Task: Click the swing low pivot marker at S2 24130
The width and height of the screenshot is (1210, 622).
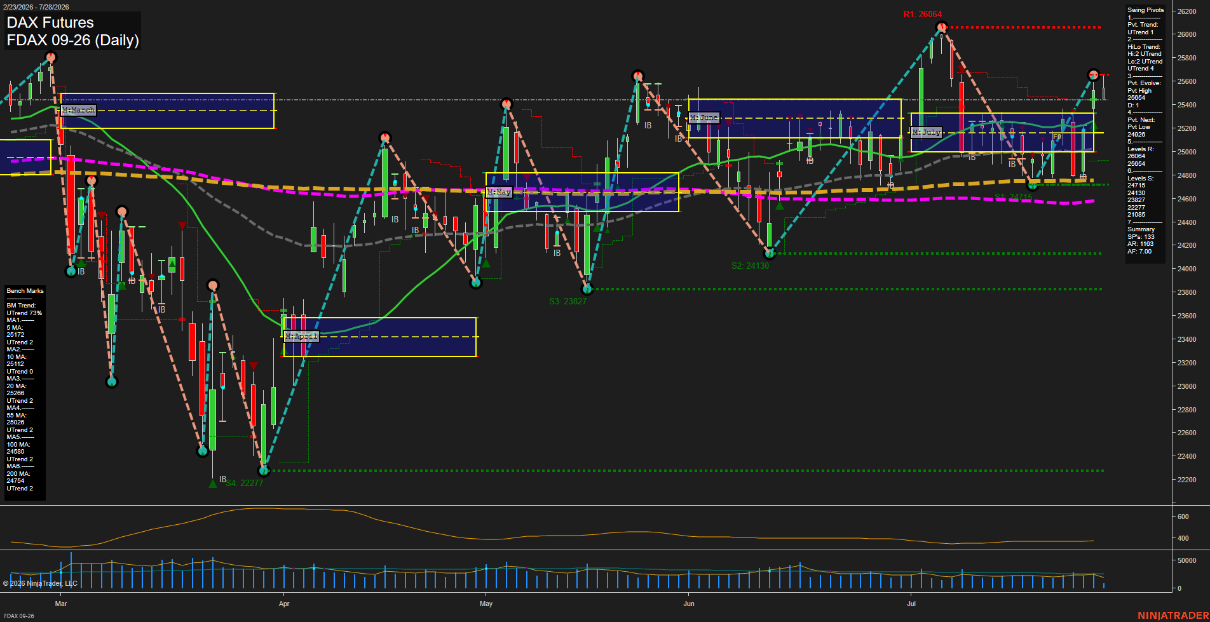Action: click(x=770, y=254)
